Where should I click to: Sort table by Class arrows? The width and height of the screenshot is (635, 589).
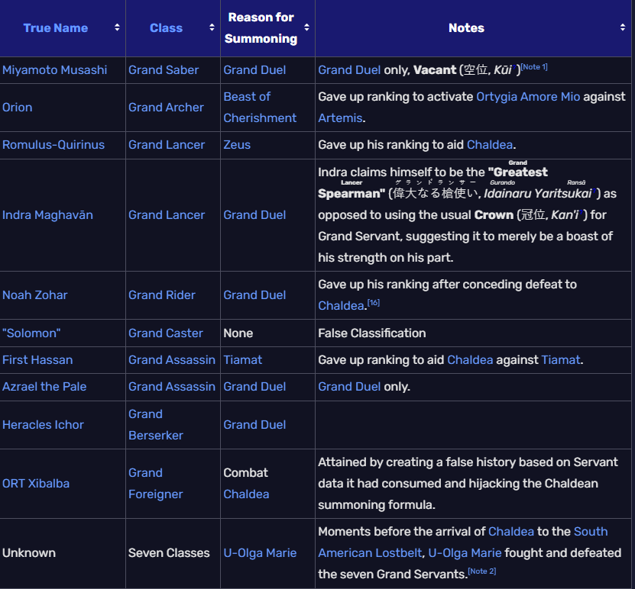[x=212, y=27]
